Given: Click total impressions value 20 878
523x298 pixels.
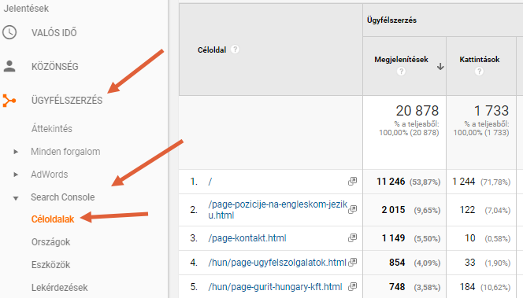Looking at the screenshot, I should [x=417, y=111].
